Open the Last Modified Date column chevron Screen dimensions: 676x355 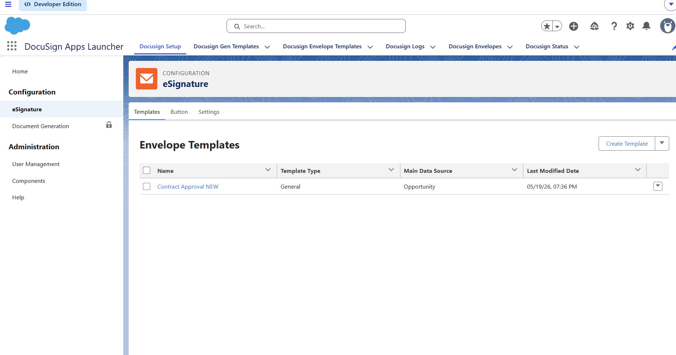tap(638, 170)
